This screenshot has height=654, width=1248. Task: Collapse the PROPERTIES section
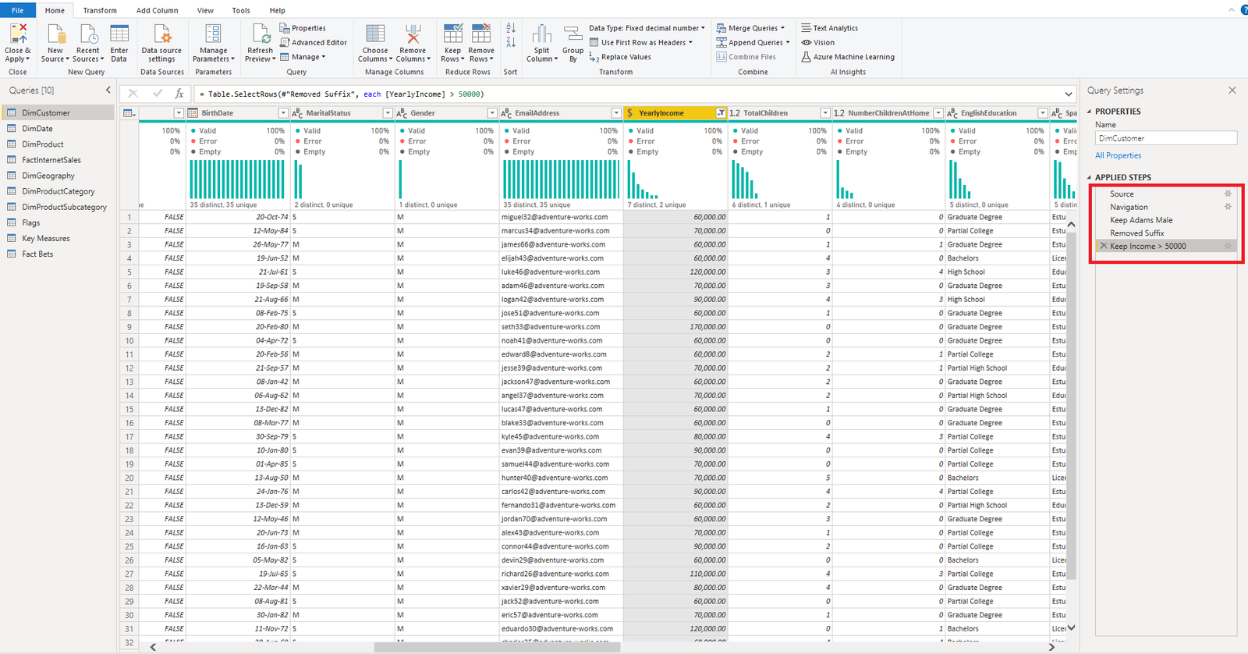tap(1090, 112)
